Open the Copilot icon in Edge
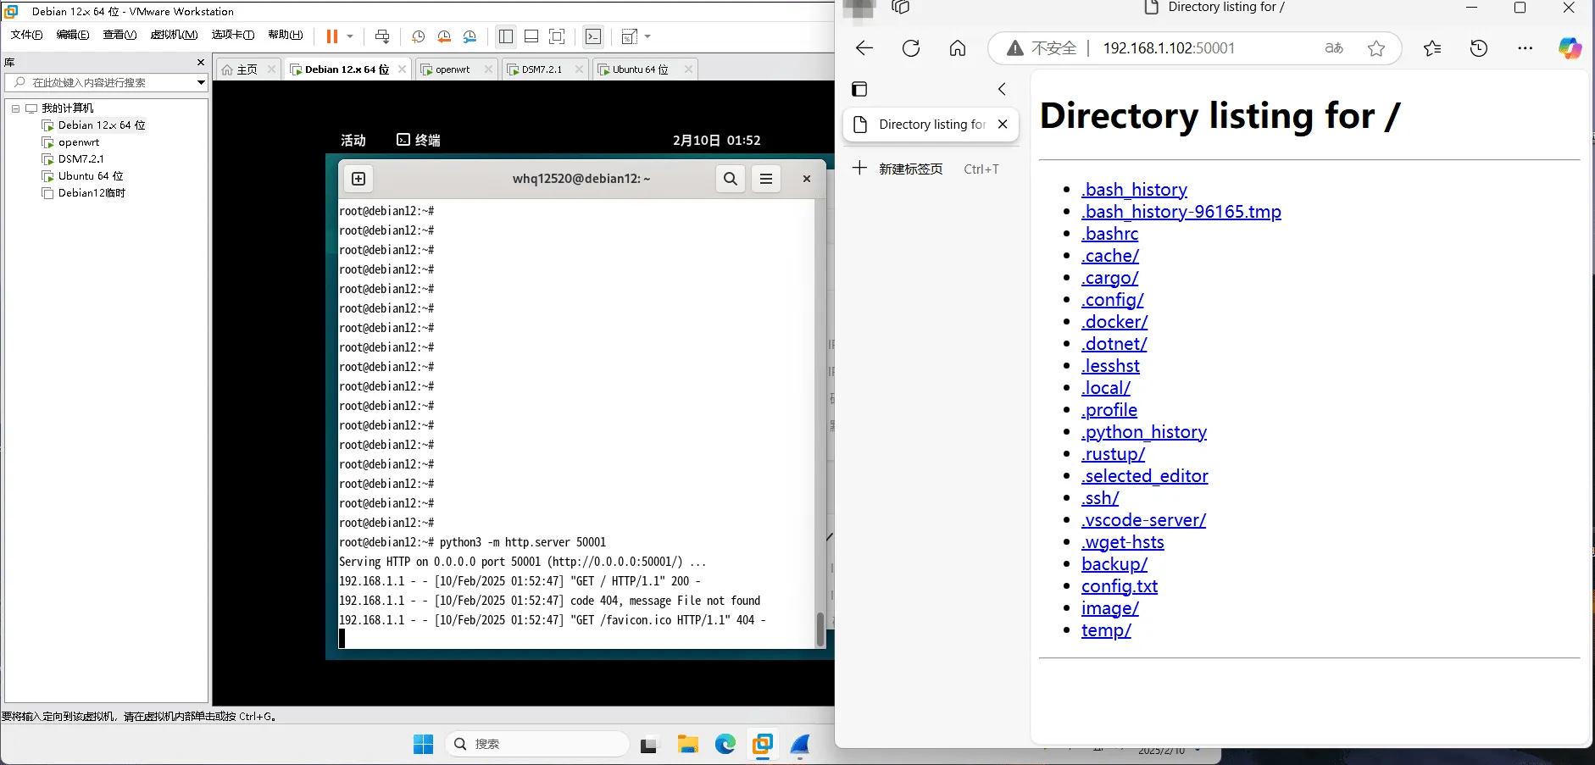The width and height of the screenshot is (1595, 765). coord(1570,48)
